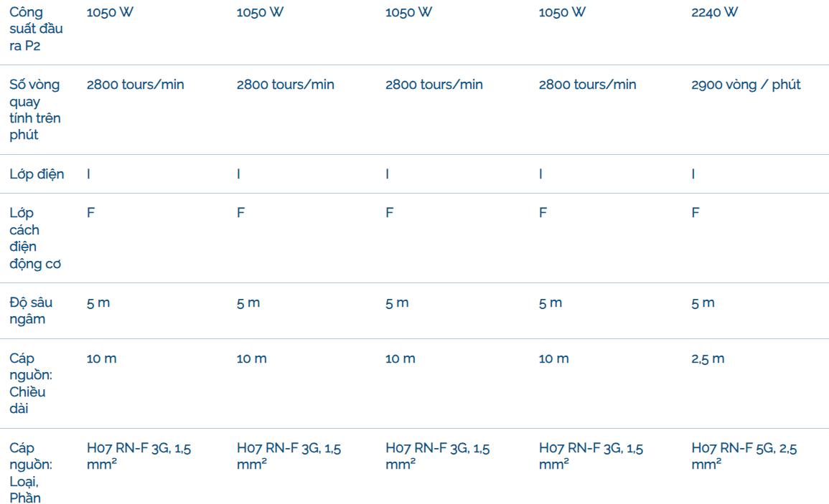Select the 'H07 RN-F 5G, 2,5 mm²' cable type

click(x=744, y=456)
